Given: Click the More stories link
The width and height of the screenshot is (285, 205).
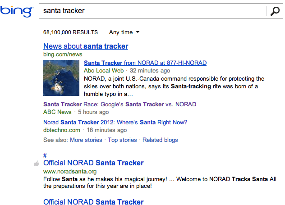Looking at the screenshot, I should pos(86,140).
